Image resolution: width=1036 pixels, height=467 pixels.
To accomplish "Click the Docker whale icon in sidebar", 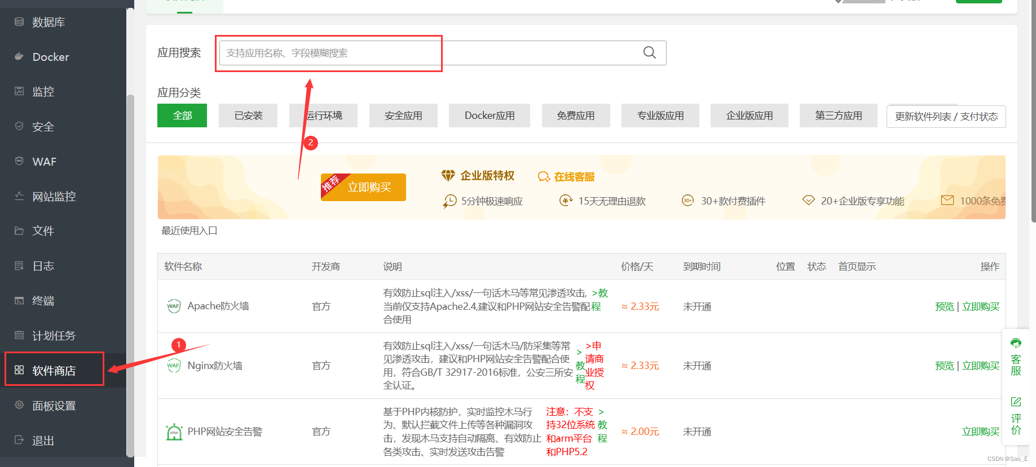I will pyautogui.click(x=19, y=56).
